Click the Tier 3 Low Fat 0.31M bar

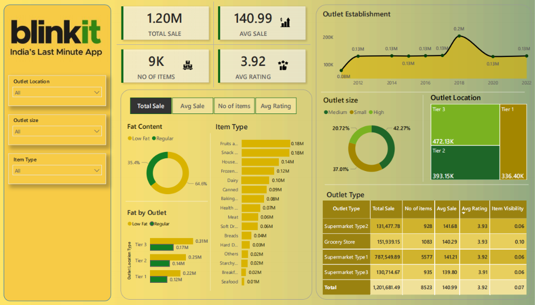click(x=172, y=241)
